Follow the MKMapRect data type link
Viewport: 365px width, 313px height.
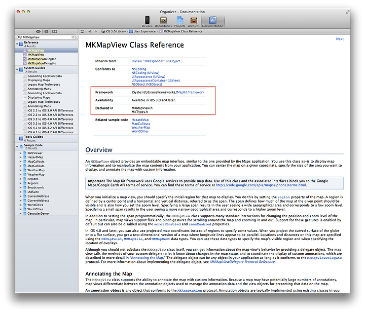(x=161, y=239)
